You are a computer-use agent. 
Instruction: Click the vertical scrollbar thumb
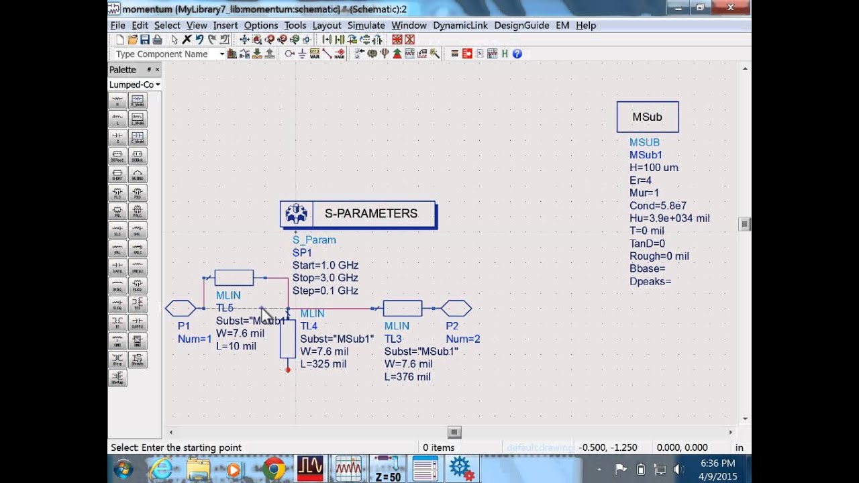745,224
